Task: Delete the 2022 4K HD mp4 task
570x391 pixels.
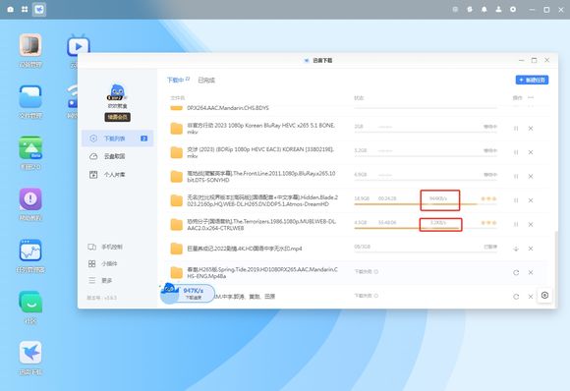Action: click(531, 249)
